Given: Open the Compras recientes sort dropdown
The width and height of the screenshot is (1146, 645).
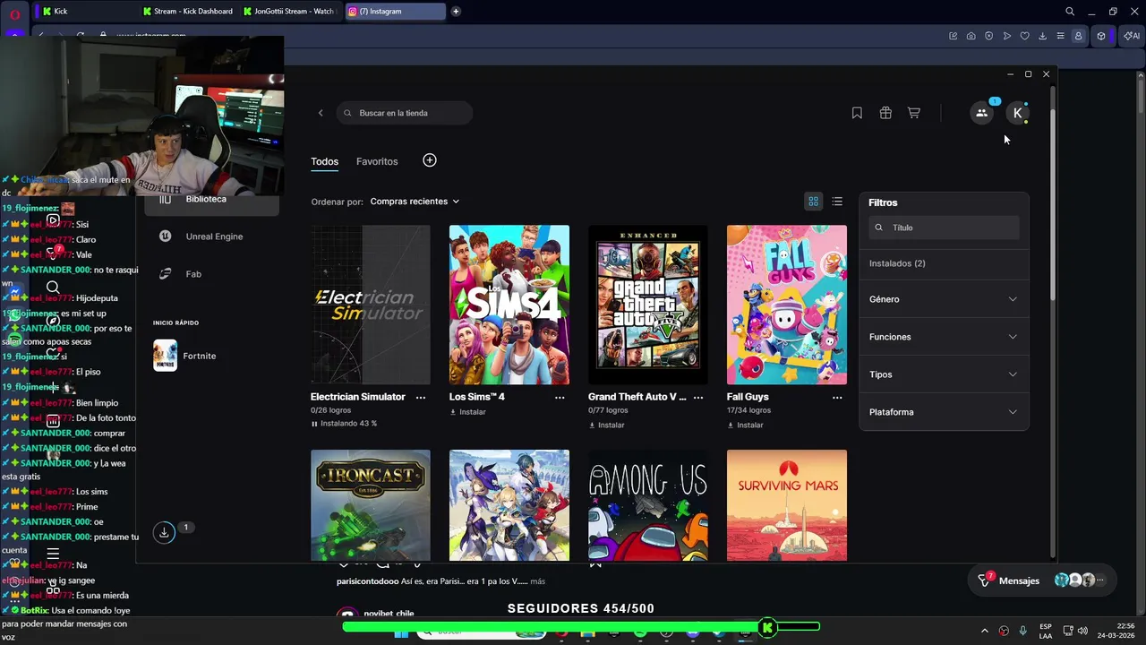Looking at the screenshot, I should pos(415,202).
